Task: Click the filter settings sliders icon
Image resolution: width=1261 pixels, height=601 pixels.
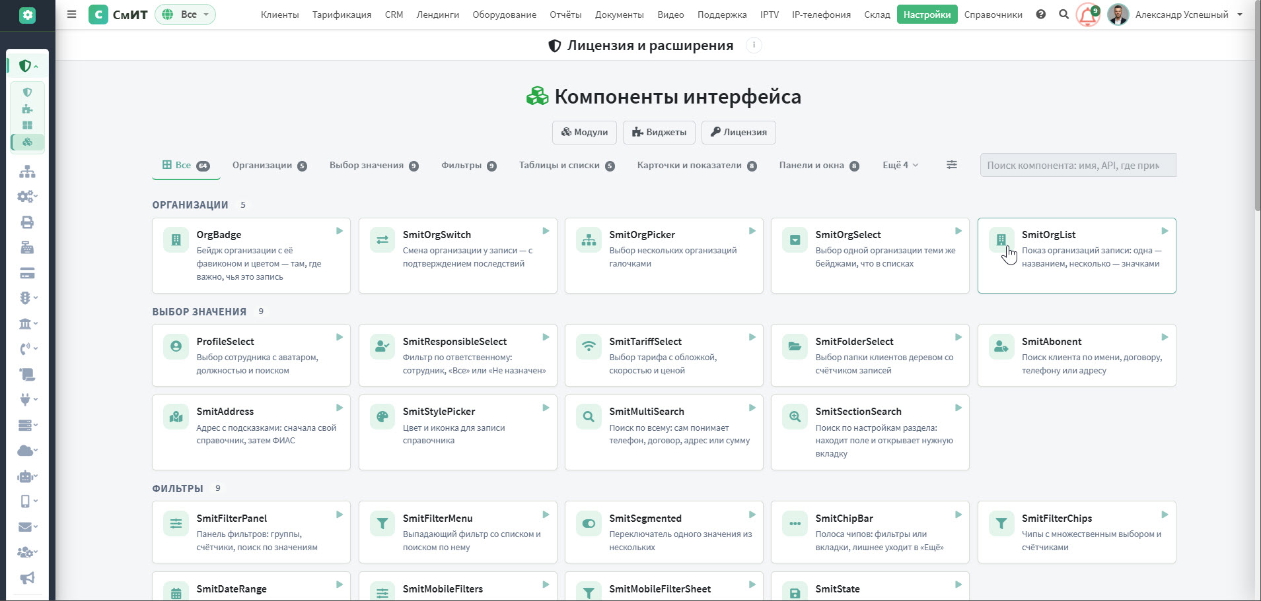Action: pyautogui.click(x=951, y=165)
